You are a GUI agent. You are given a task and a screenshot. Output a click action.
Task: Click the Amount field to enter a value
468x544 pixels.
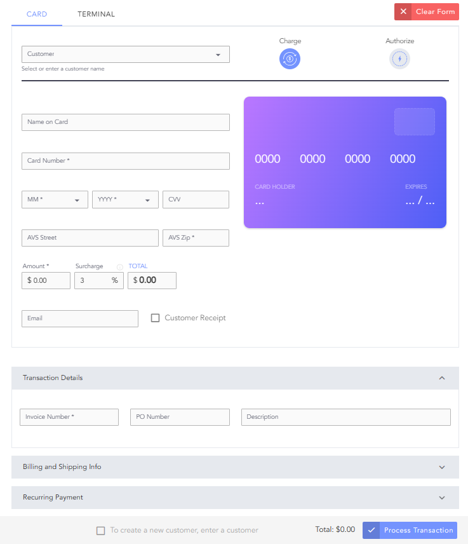(x=45, y=280)
